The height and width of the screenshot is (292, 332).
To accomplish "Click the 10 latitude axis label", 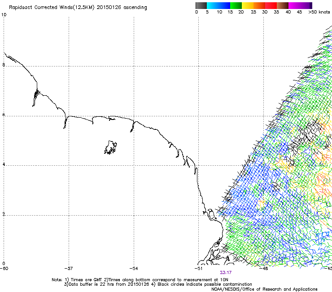I will pos(4,15).
